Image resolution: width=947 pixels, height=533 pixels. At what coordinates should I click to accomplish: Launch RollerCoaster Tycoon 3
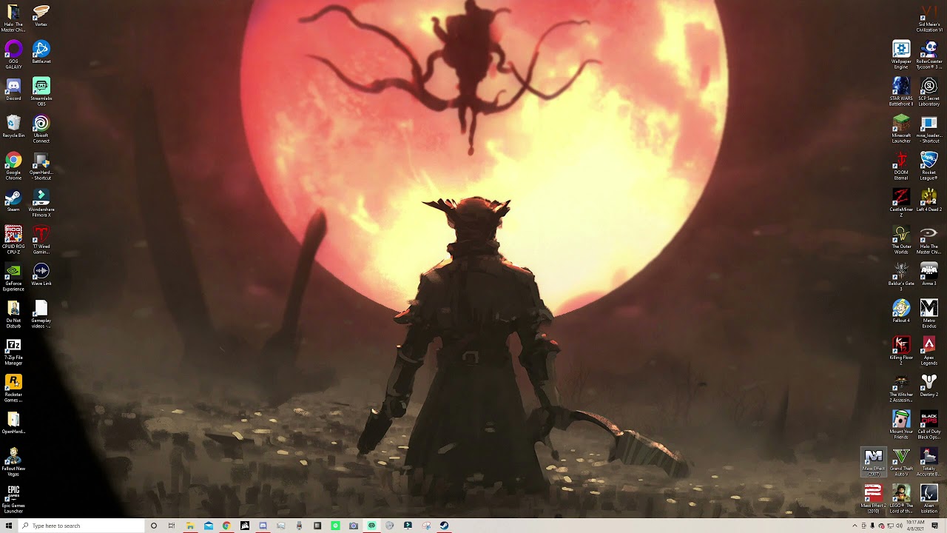tap(929, 56)
